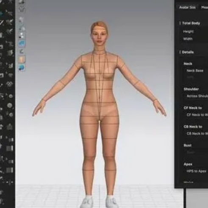This screenshot has width=208, height=208.
Task: Click the avatar's torso in the 3D viewport
Action: pos(100,85)
